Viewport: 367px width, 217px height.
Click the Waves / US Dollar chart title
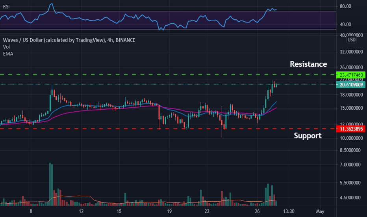pyautogui.click(x=69, y=40)
